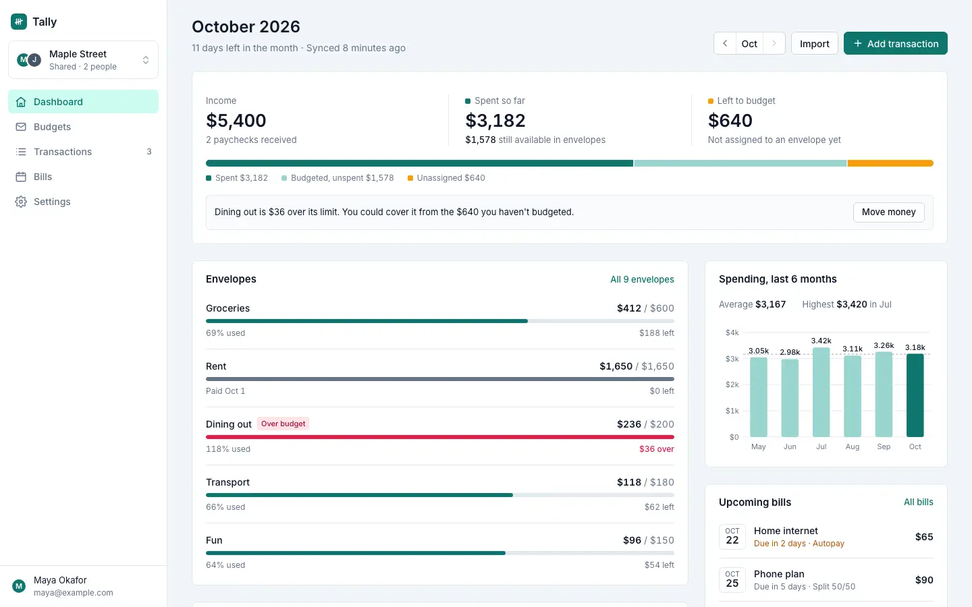
Task: Click the $3,182 Spent so far amount
Action: coord(495,121)
